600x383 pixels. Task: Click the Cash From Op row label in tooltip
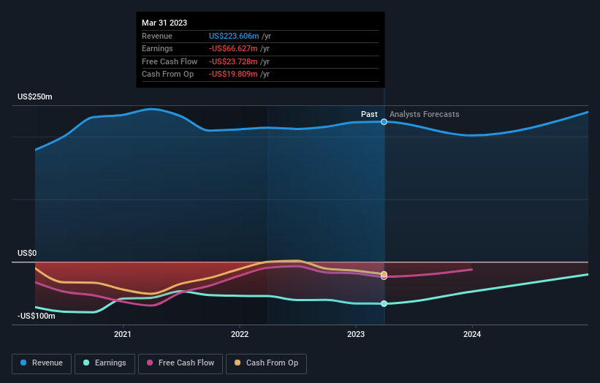pos(167,75)
